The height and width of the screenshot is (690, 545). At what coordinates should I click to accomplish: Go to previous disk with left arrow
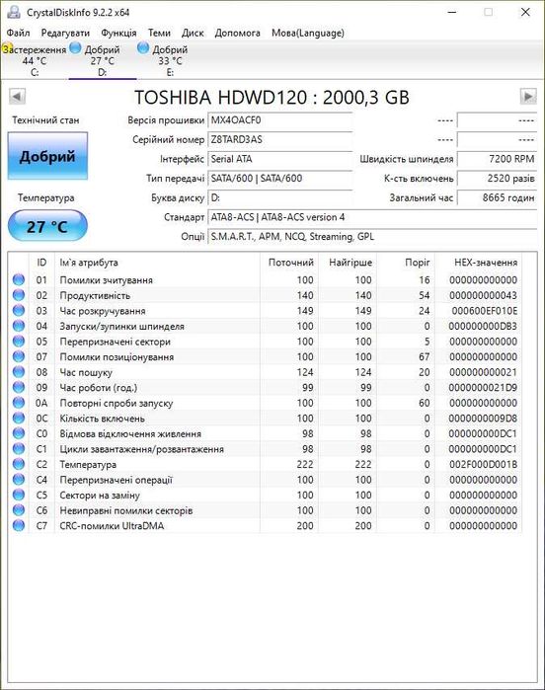[x=17, y=96]
